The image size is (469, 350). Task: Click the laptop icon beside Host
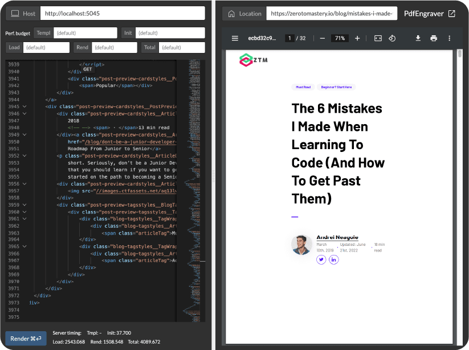pos(15,14)
